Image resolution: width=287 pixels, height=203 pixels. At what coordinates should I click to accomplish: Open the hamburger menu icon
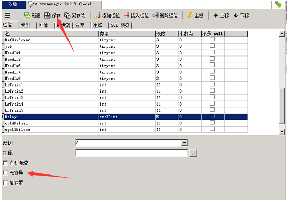(8, 16)
